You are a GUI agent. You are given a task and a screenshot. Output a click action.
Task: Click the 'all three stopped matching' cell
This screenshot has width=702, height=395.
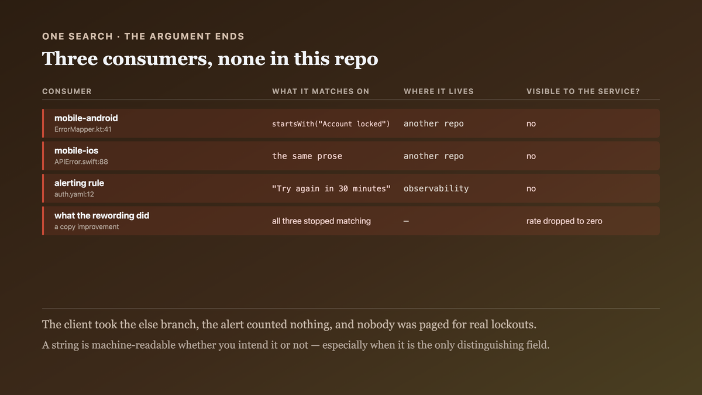click(321, 221)
